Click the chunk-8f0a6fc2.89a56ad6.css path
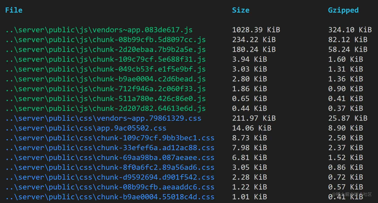Viewport: 378px width, 203px height. tap(110, 167)
